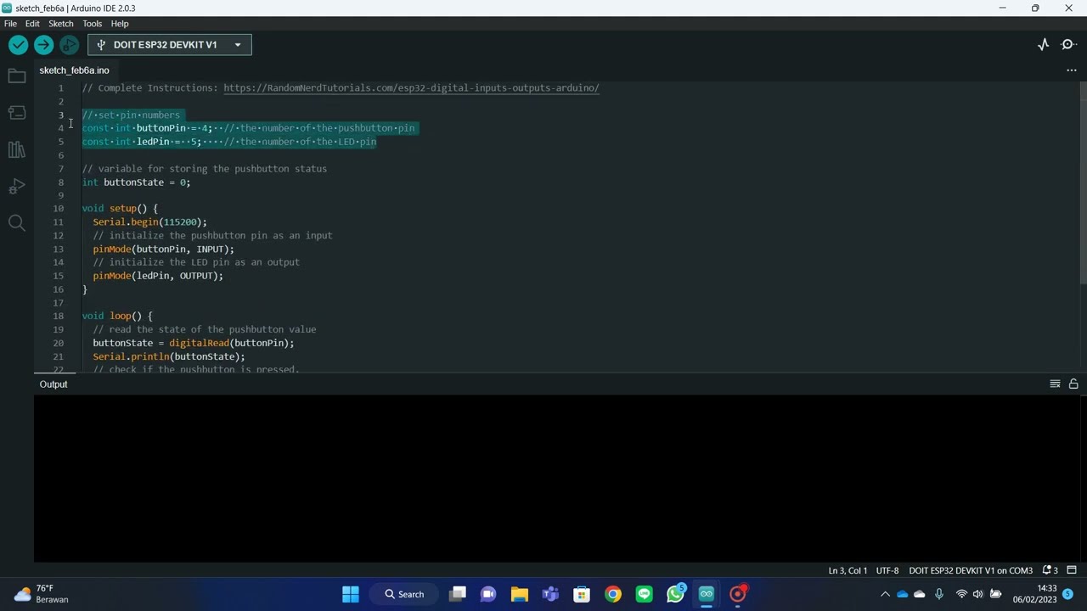Open the File menu
This screenshot has width=1087, height=611.
pyautogui.click(x=10, y=24)
